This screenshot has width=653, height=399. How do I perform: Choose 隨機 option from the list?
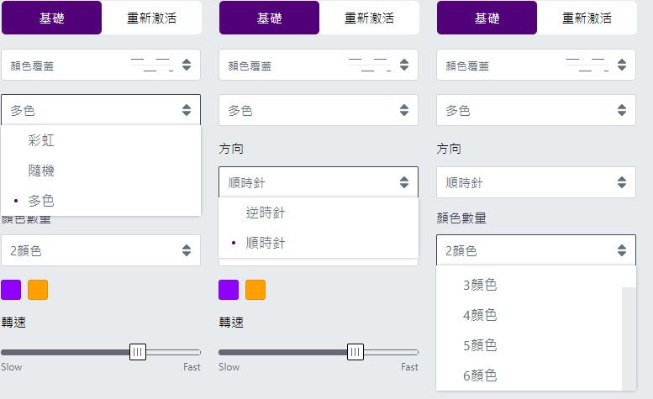(x=101, y=171)
